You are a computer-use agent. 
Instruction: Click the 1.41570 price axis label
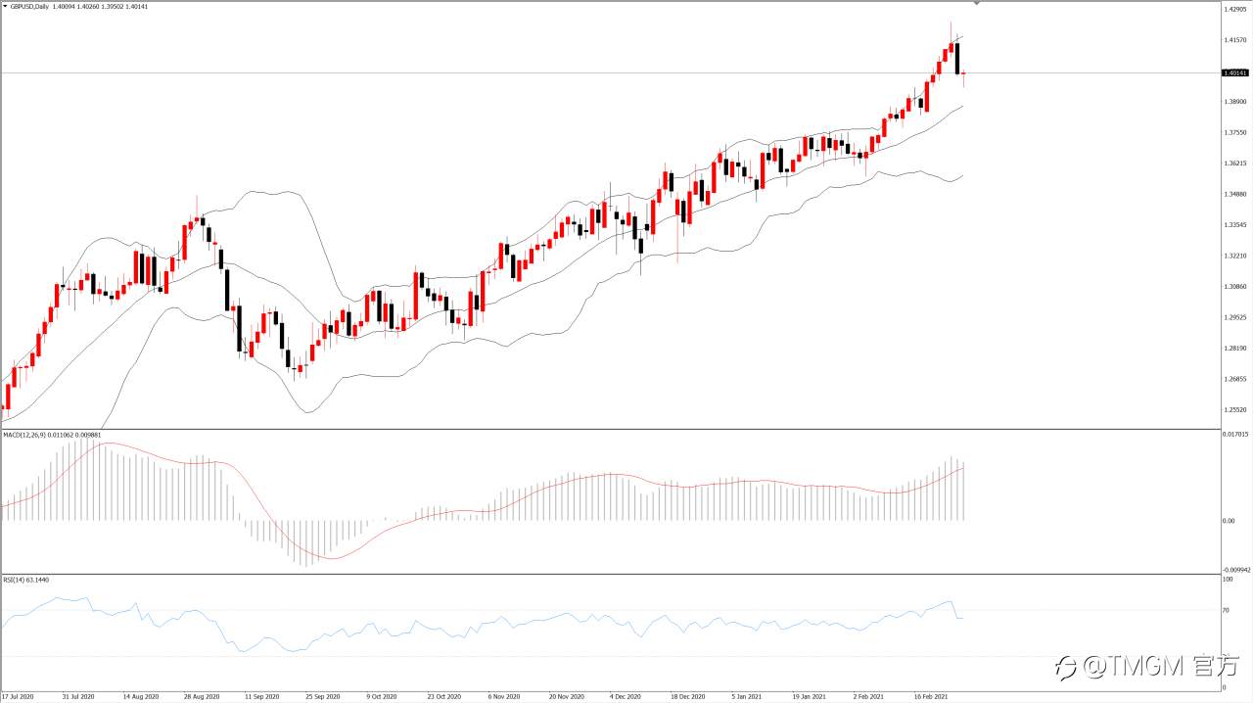pos(1236,40)
